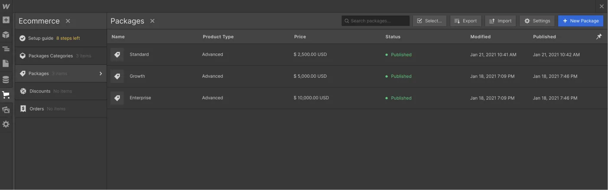This screenshot has width=608, height=190.
Task: Open the Pages panel
Action: tap(6, 63)
